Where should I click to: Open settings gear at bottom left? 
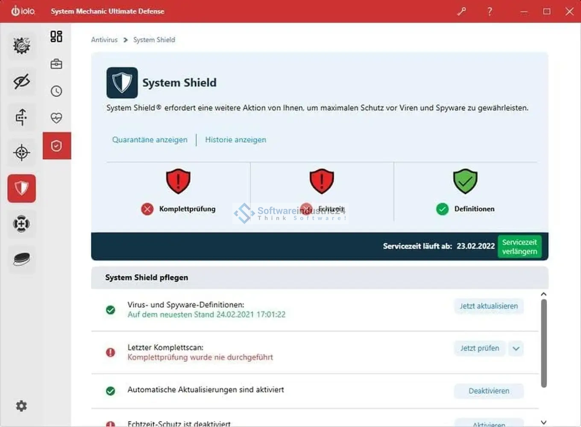[21, 406]
